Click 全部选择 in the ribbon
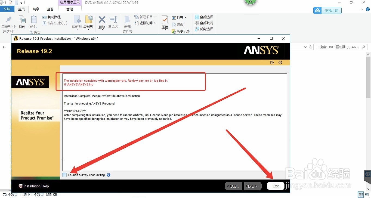Viewport: 371px width, 198px height. coord(204,17)
